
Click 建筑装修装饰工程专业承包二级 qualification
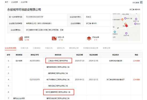click(x=58, y=67)
